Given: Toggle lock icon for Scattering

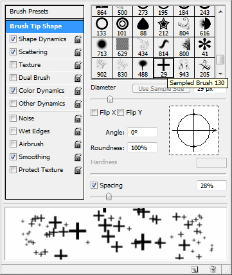Looking at the screenshot, I should [78, 52].
